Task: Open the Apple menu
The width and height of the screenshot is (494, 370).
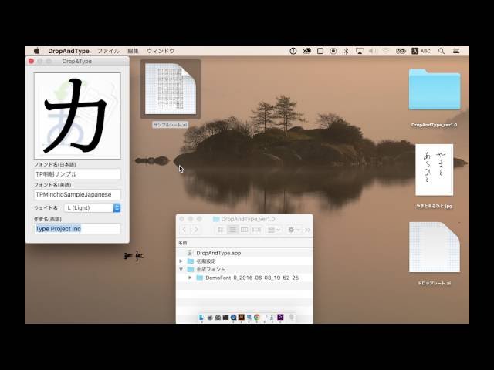Action: pyautogui.click(x=36, y=51)
